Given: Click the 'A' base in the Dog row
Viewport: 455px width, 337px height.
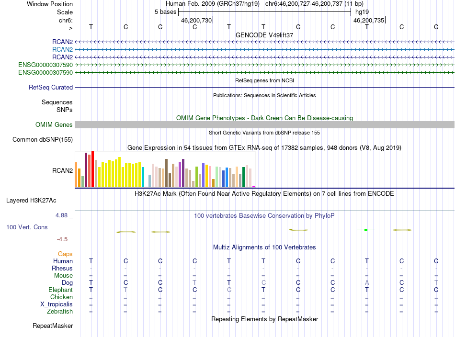Looking at the screenshot, I should click(x=367, y=282).
